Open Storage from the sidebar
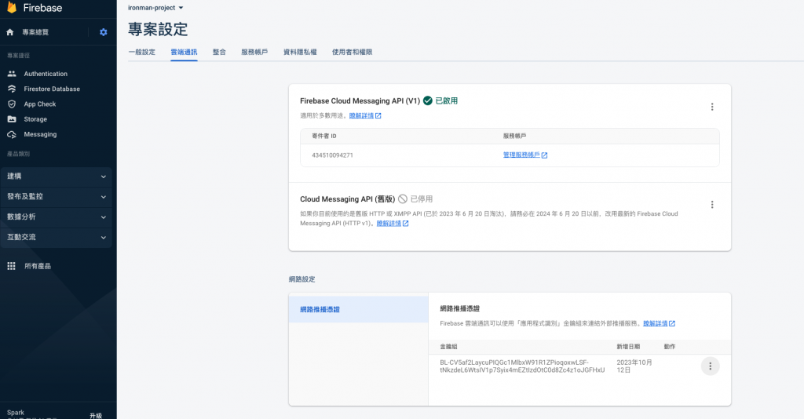 [x=35, y=118]
